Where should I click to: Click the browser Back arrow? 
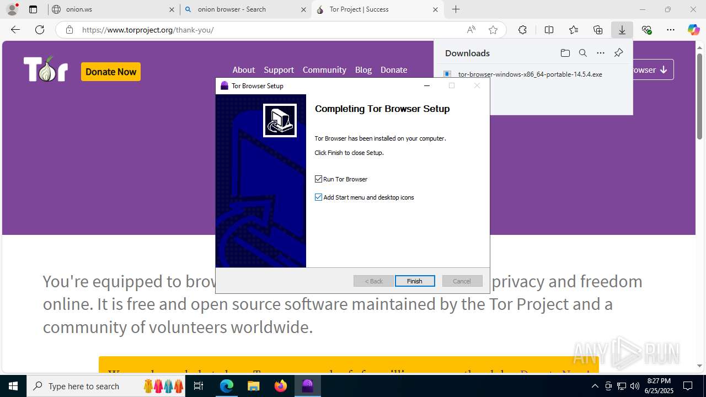coord(15,30)
